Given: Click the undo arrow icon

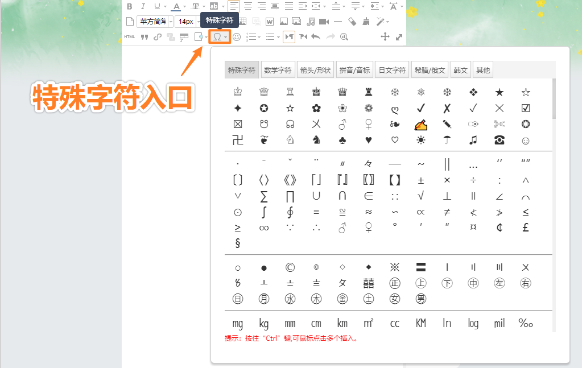Looking at the screenshot, I should tap(316, 37).
